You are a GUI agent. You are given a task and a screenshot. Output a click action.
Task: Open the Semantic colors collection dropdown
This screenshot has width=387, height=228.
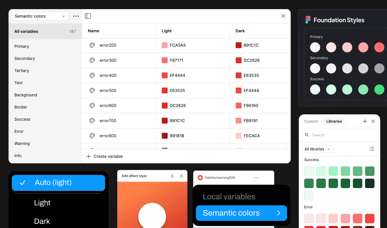[40, 16]
